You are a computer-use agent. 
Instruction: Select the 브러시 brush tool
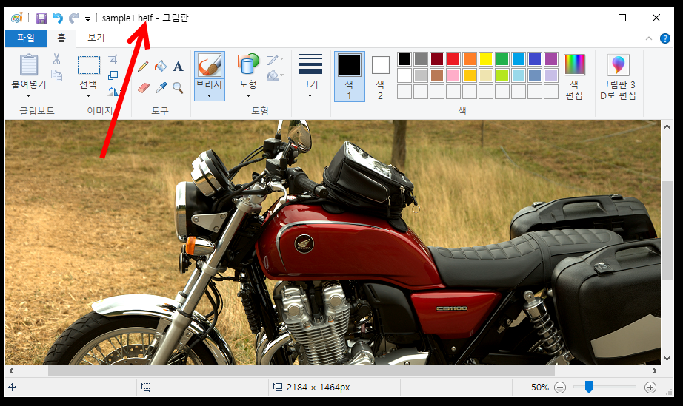tap(210, 65)
